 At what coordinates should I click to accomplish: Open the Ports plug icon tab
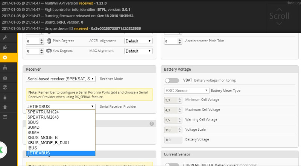[5, 48]
